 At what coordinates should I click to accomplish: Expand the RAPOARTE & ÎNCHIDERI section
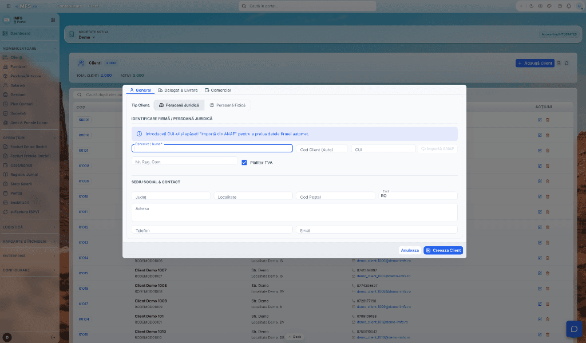[29, 242]
